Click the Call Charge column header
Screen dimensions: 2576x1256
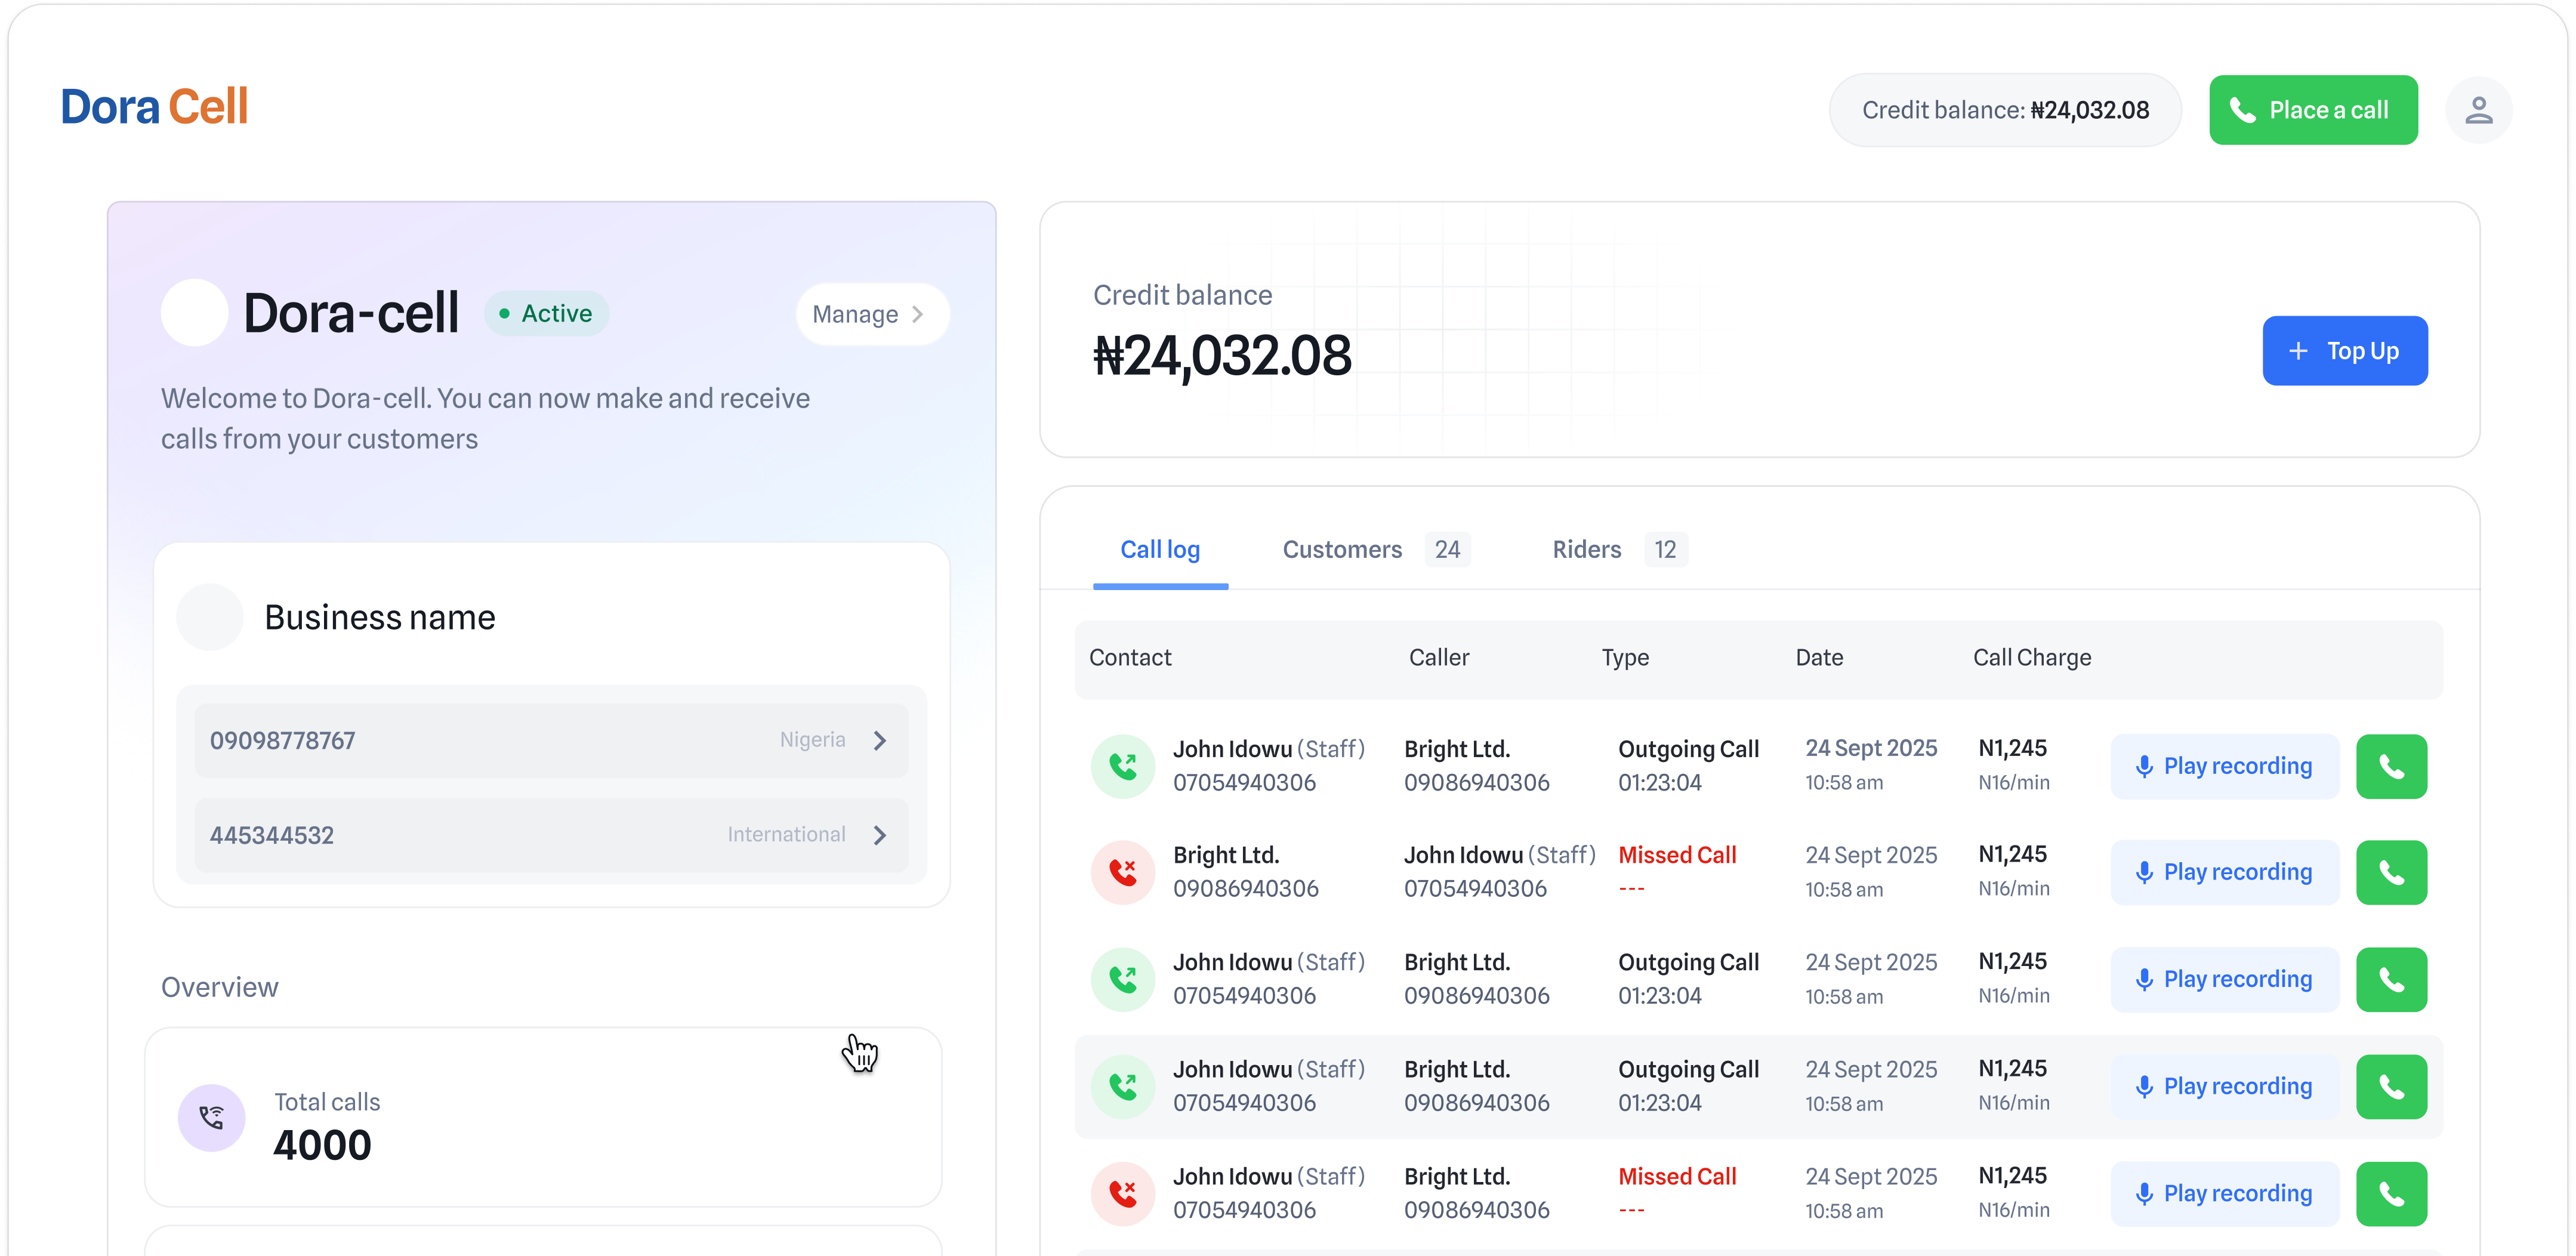(x=2032, y=657)
